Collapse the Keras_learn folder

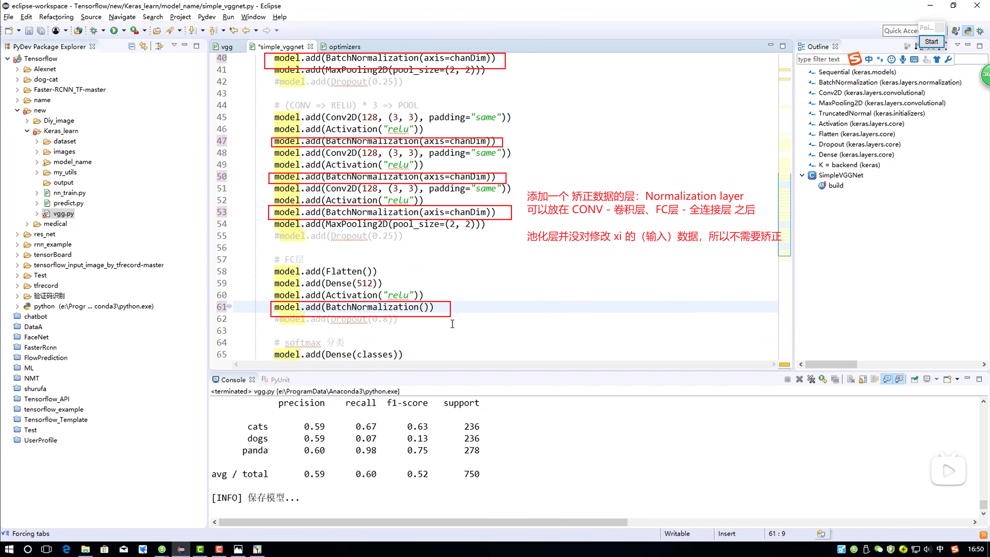click(27, 131)
